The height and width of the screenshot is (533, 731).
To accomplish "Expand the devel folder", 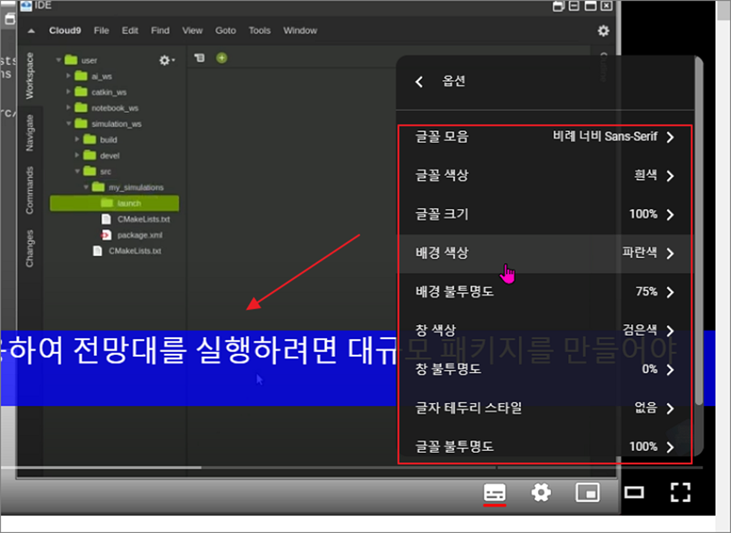I will (x=77, y=155).
